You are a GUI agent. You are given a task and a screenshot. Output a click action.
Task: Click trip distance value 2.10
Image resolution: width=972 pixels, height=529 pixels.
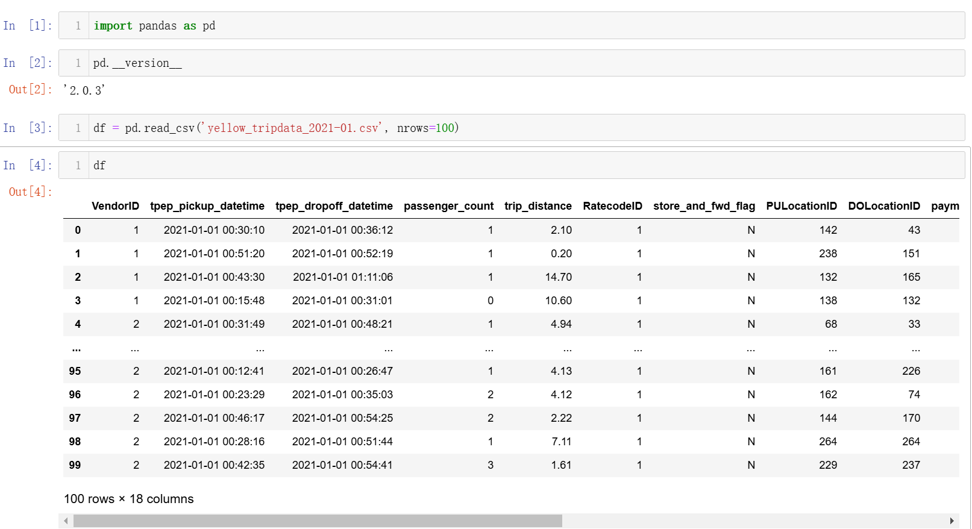pos(561,230)
